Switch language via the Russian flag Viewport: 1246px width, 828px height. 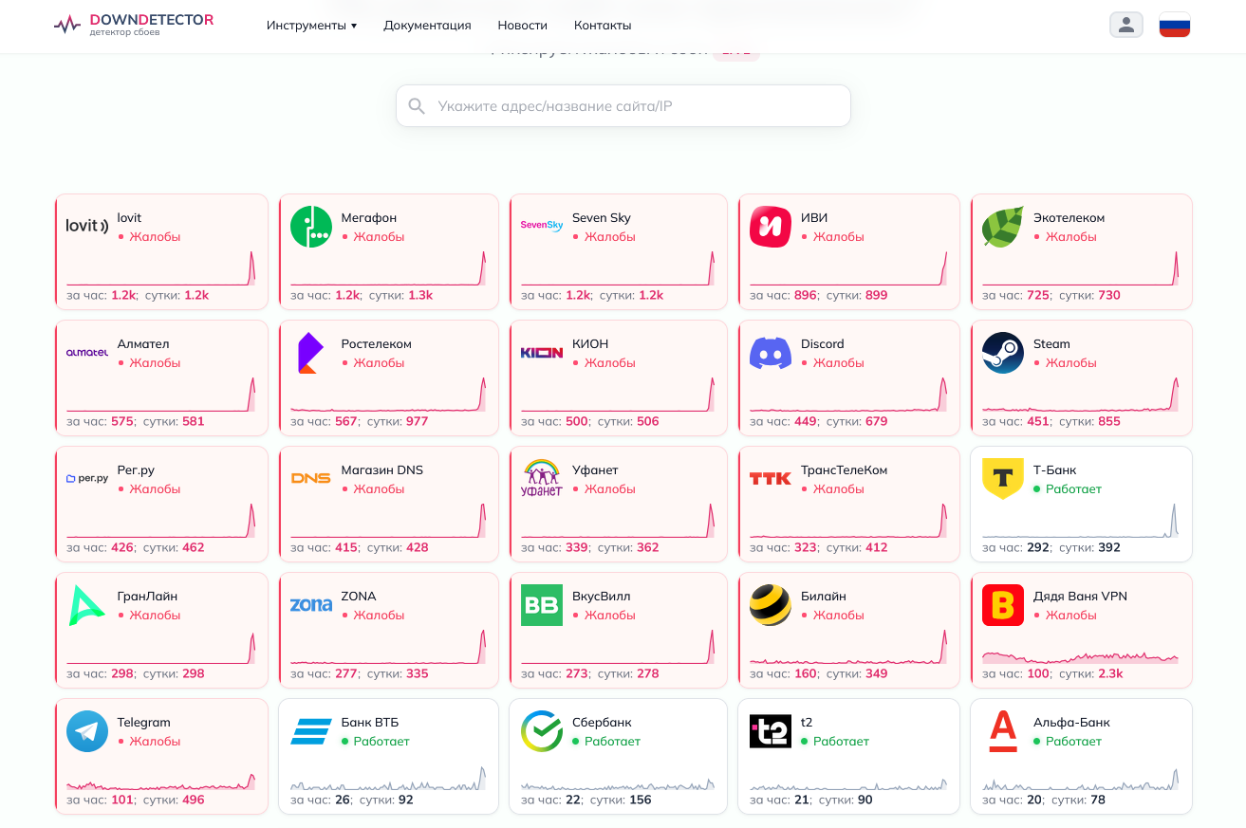pyautogui.click(x=1175, y=26)
